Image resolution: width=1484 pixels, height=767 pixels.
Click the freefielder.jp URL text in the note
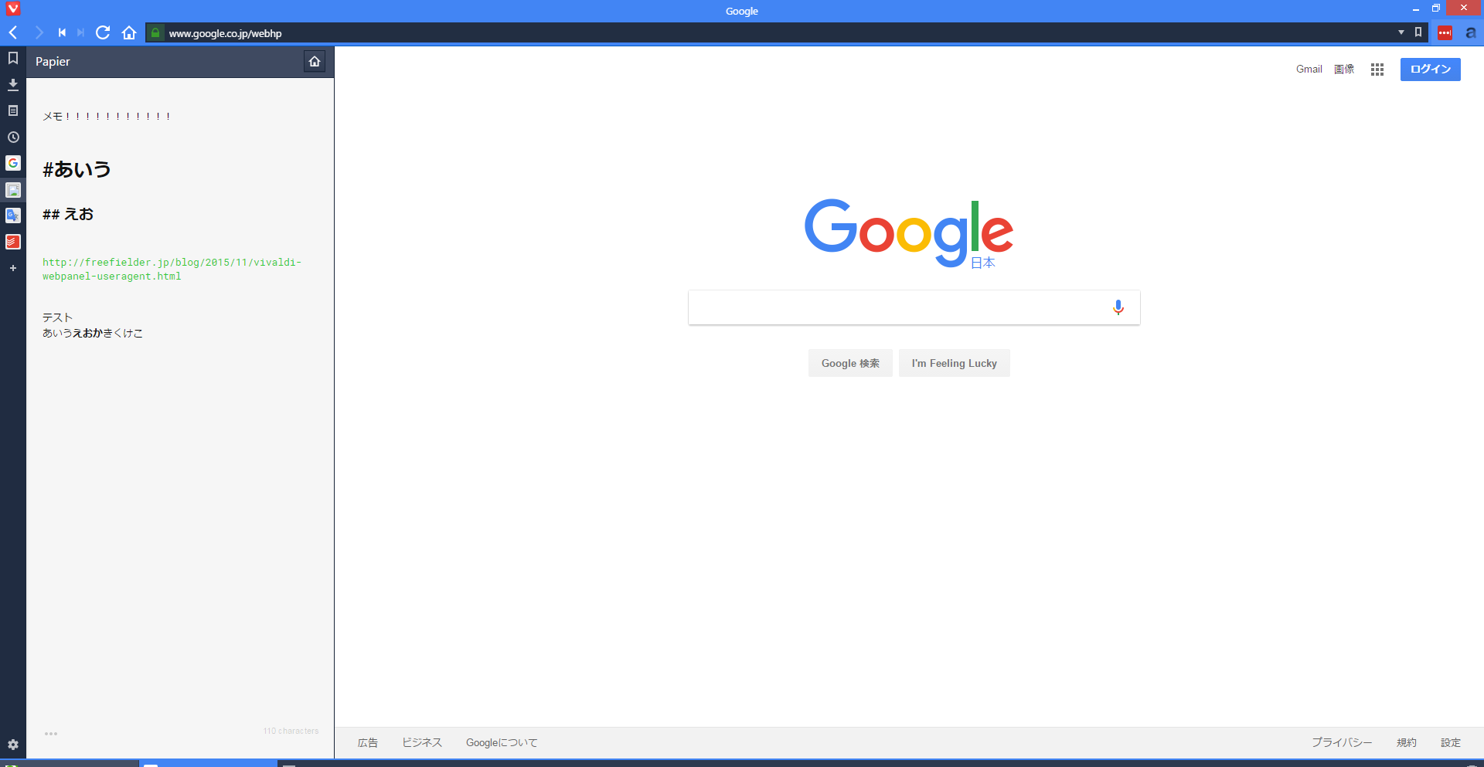click(x=172, y=269)
